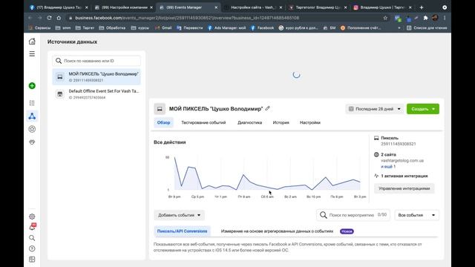
Task: Bookmark this page with star icon
Action: tap(385, 18)
